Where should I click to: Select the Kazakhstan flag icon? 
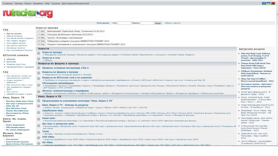(263, 3)
